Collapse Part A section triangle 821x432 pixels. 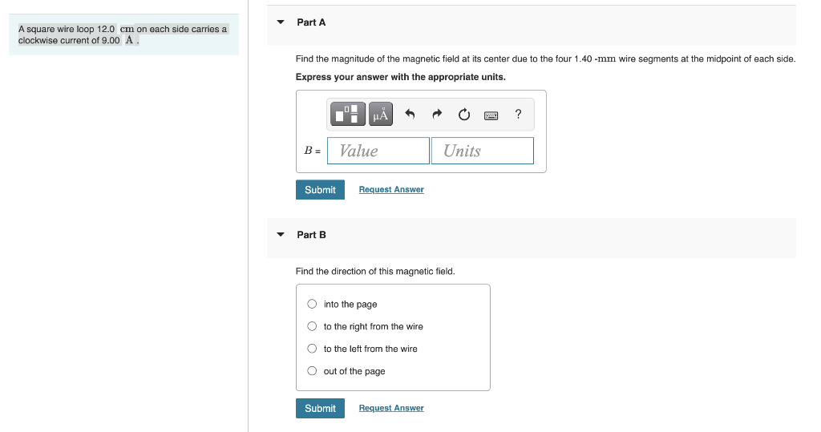pyautogui.click(x=281, y=22)
